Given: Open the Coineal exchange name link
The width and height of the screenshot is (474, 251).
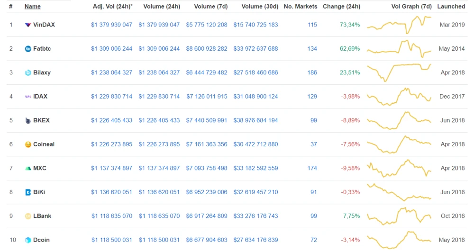Looking at the screenshot, I should coord(44,144).
